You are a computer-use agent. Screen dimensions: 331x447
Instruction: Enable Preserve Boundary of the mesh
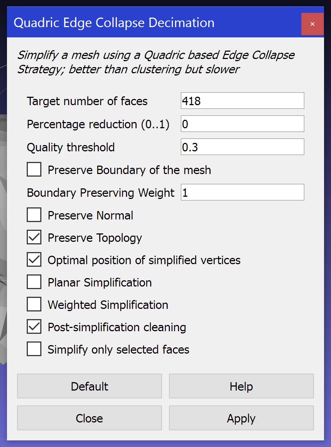(x=34, y=170)
